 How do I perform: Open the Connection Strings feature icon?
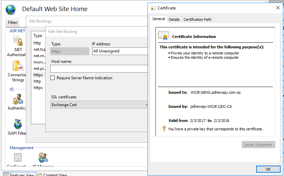pos(18,66)
